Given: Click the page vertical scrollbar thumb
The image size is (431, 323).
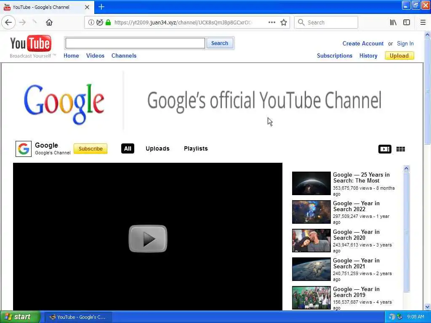Looking at the screenshot, I should point(427,91).
